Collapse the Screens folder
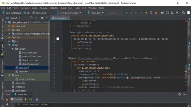 13,49
